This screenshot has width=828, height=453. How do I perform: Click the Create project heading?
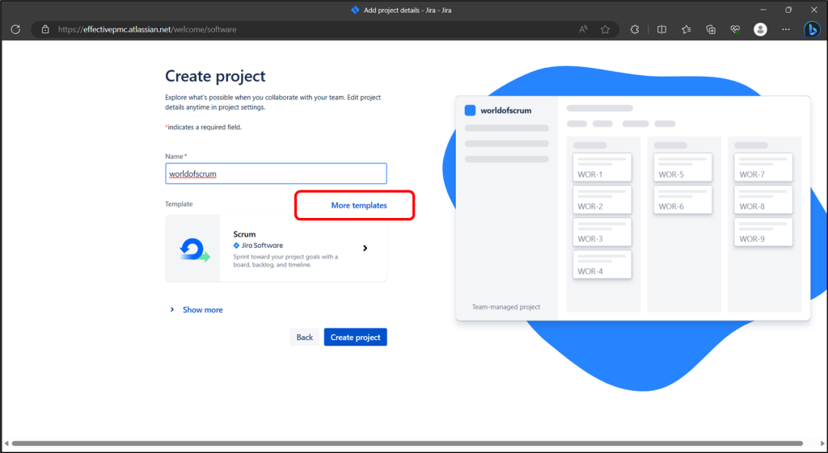215,76
